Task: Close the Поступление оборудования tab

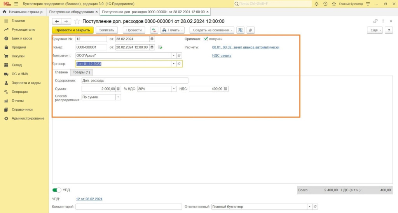Action: click(96, 12)
